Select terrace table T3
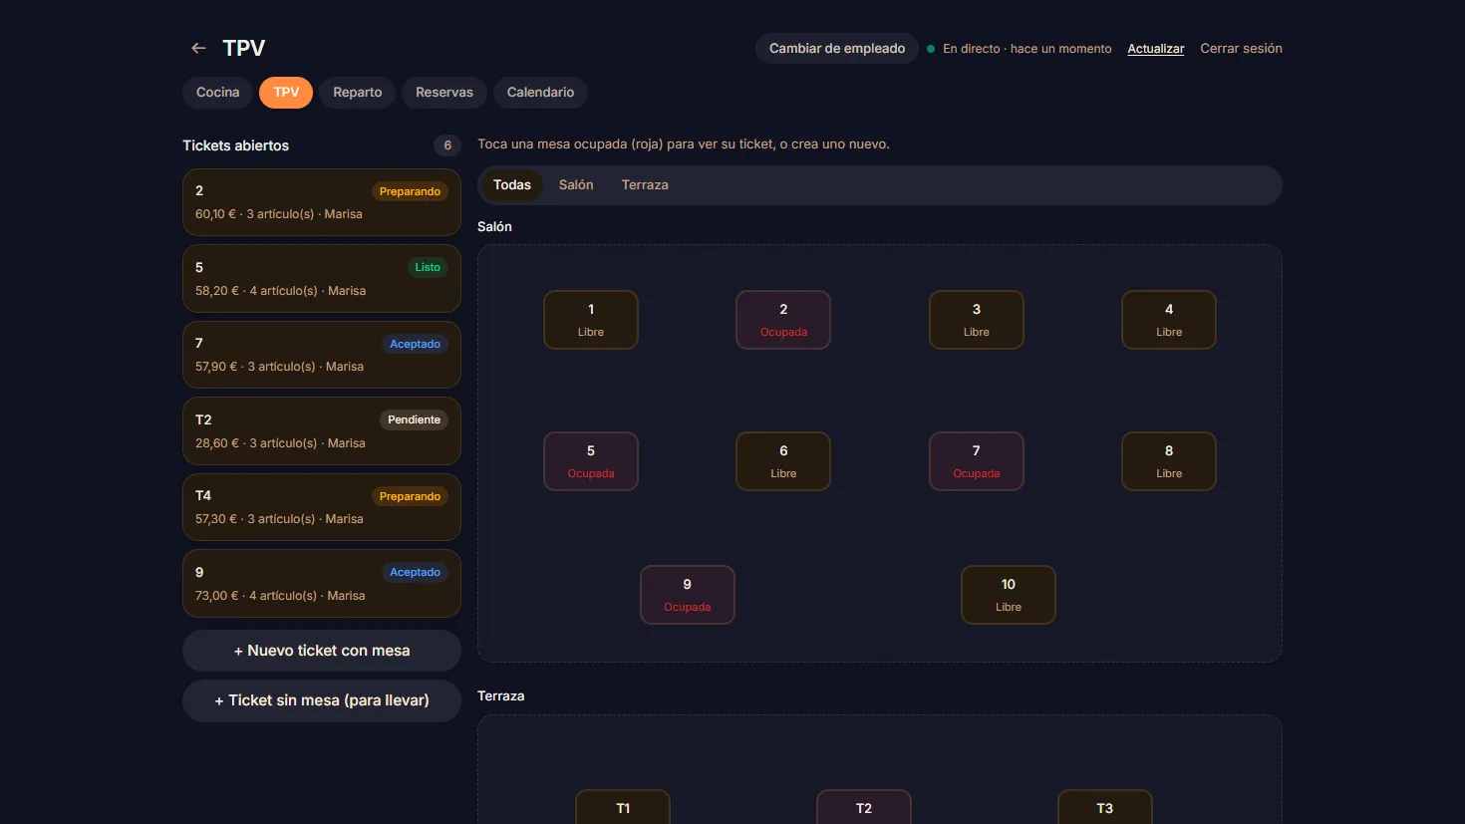 (x=1105, y=807)
